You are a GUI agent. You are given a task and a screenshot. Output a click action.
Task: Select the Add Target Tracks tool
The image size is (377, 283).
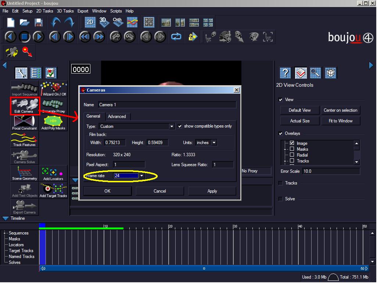54,190
